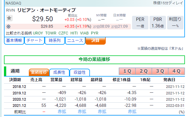
Task: Click the 売上高 column header
Action: pos(36,80)
